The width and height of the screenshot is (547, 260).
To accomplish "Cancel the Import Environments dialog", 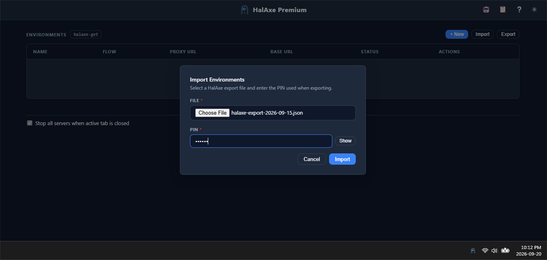I will click(312, 159).
